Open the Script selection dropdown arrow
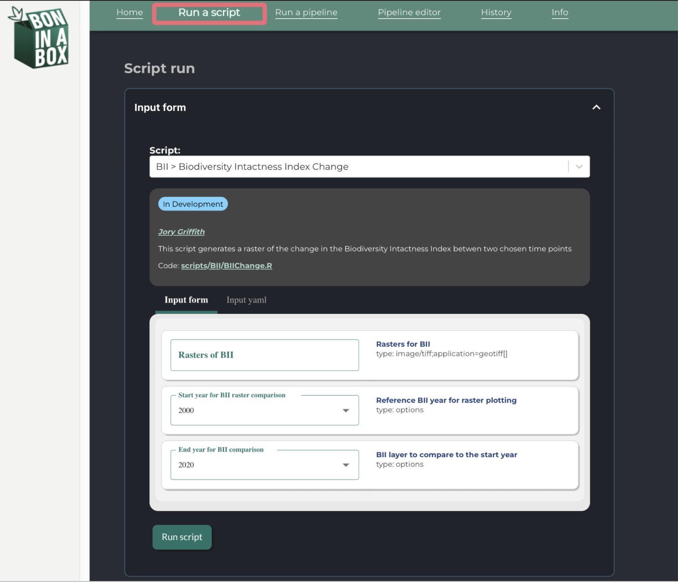The height and width of the screenshot is (582, 678). click(x=579, y=167)
